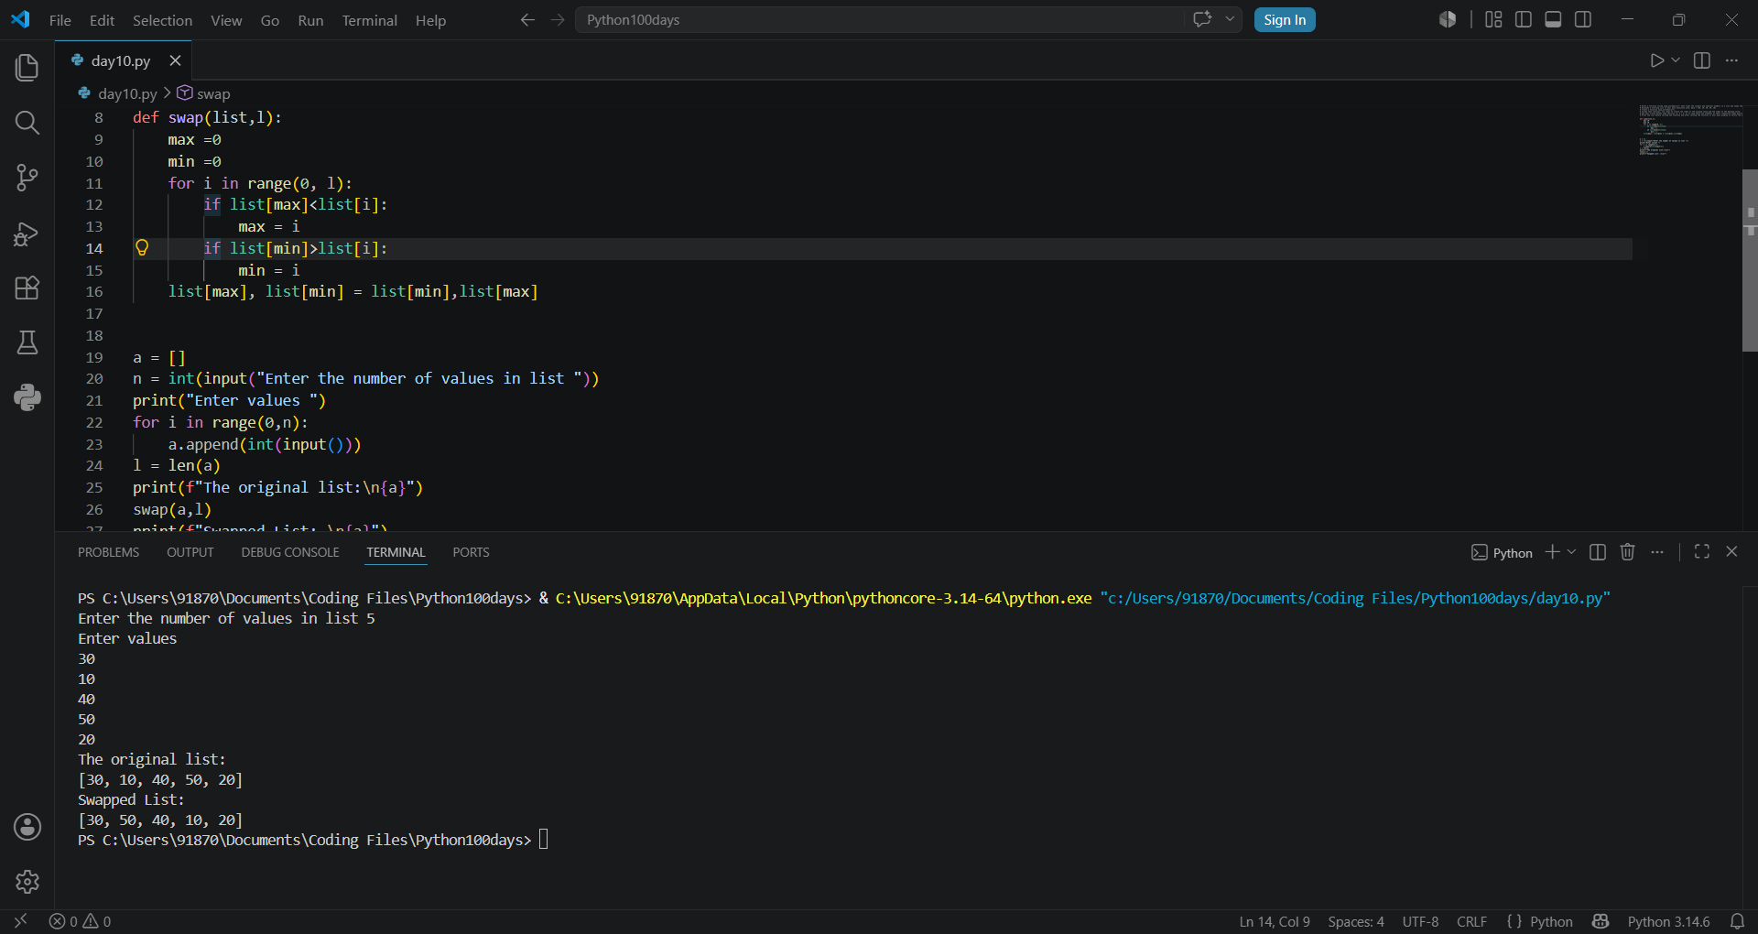Screen dimensions: 1758x934
Task: Open the Run and Debug view
Action: [27, 233]
